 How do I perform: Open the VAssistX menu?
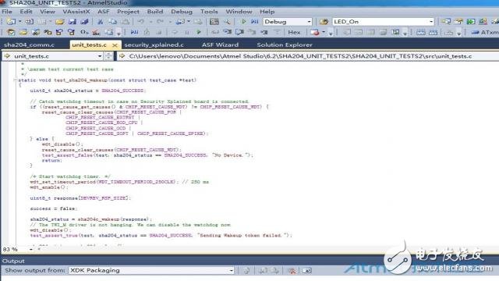click(x=76, y=12)
